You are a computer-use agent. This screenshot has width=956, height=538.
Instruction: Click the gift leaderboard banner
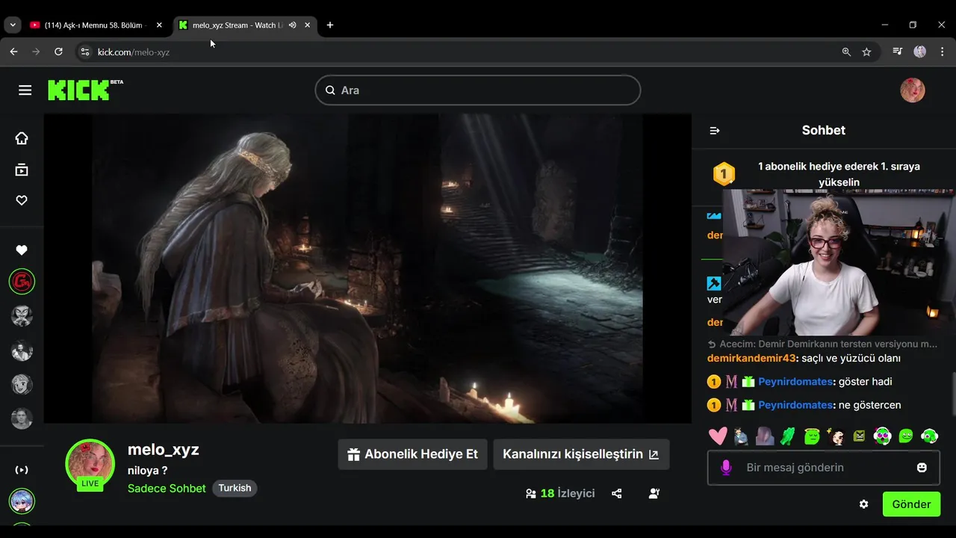(823, 174)
